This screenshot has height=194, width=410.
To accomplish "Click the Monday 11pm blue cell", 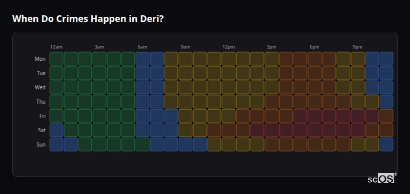I will (386, 59).
